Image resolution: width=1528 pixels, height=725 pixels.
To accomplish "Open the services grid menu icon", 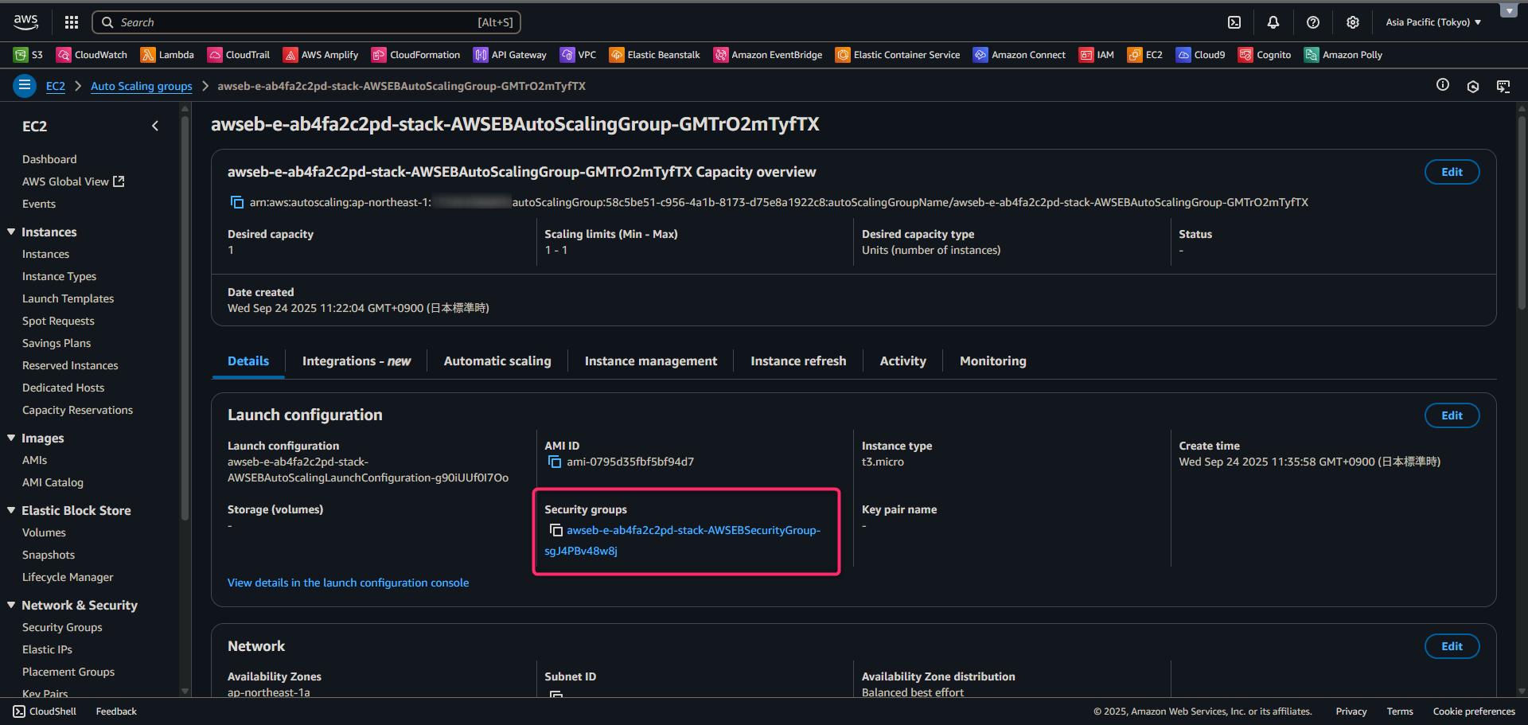I will (x=72, y=22).
